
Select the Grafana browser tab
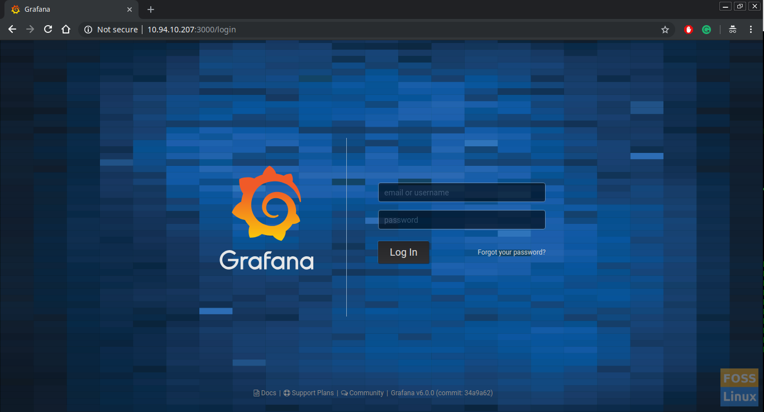click(72, 9)
